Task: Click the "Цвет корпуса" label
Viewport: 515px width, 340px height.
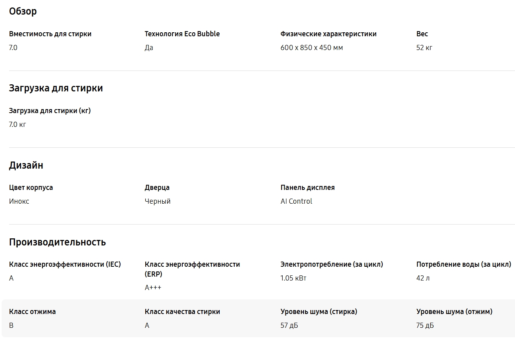Action: (31, 188)
